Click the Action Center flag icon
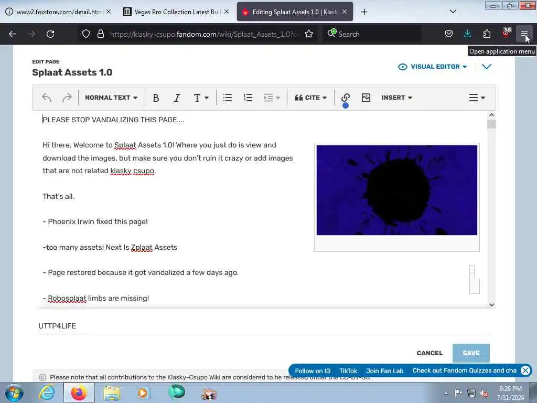 458,393
